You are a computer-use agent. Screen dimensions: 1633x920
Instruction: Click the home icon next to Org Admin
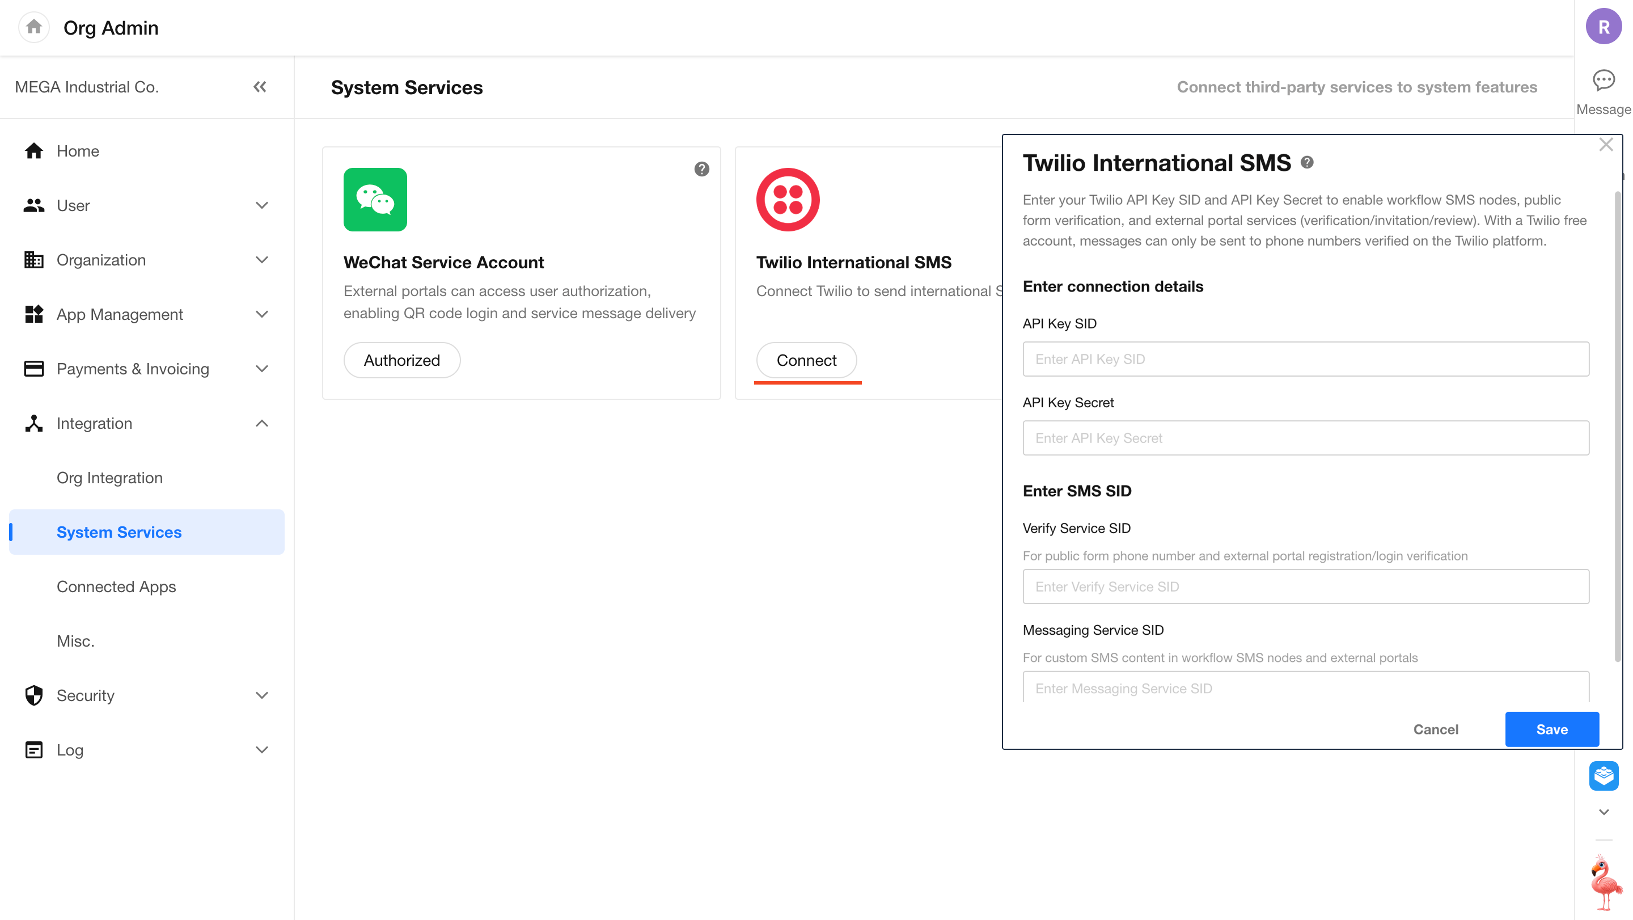[x=33, y=27]
